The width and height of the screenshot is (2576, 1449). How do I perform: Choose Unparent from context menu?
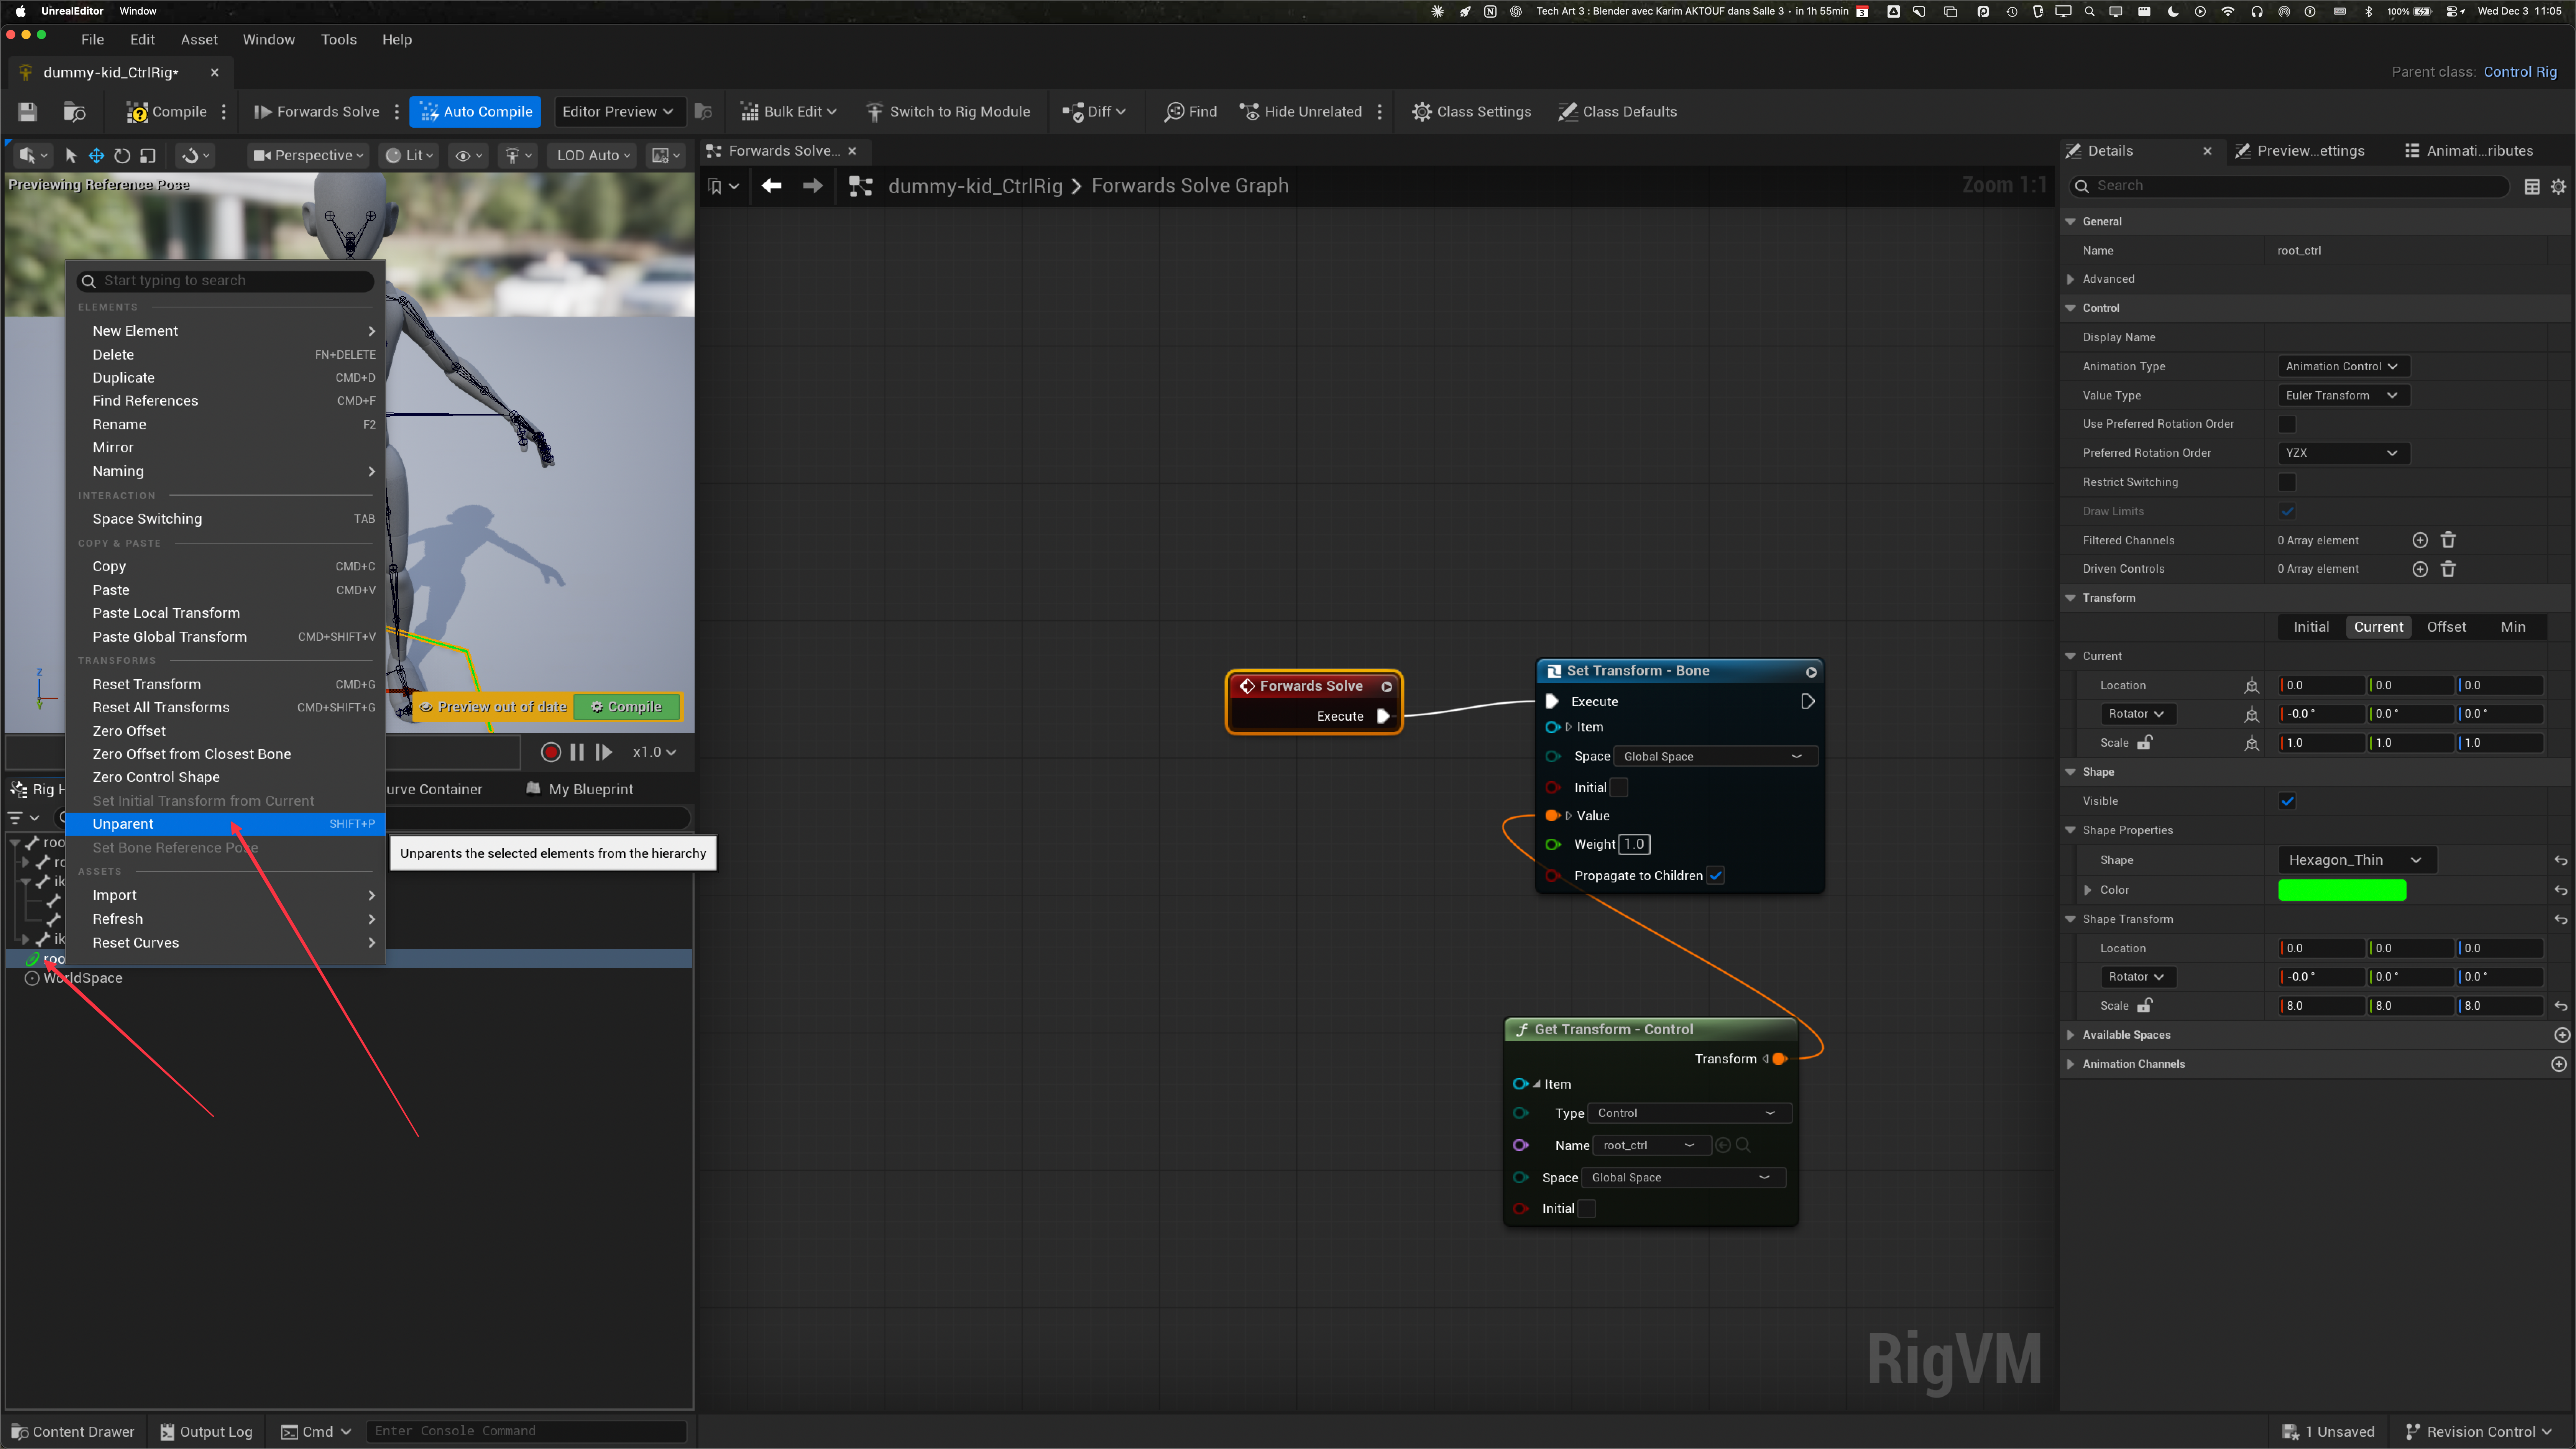point(225,824)
